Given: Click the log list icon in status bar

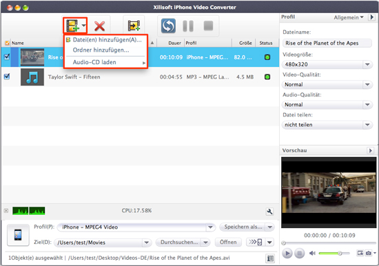Looking at the screenshot, I should (x=270, y=258).
